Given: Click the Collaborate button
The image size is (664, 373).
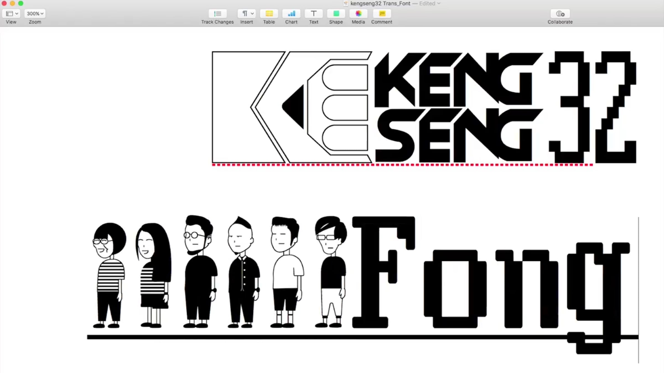Looking at the screenshot, I should 560,14.
